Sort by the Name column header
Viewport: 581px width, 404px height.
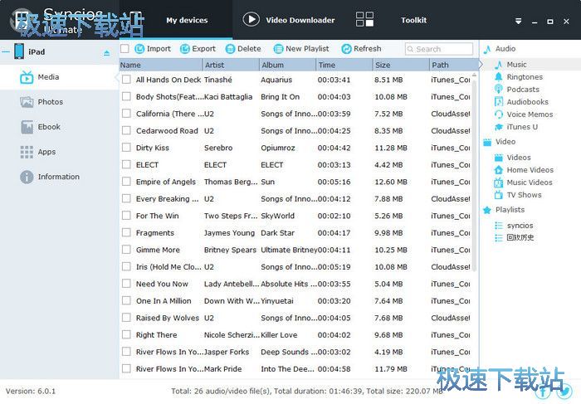[161, 65]
